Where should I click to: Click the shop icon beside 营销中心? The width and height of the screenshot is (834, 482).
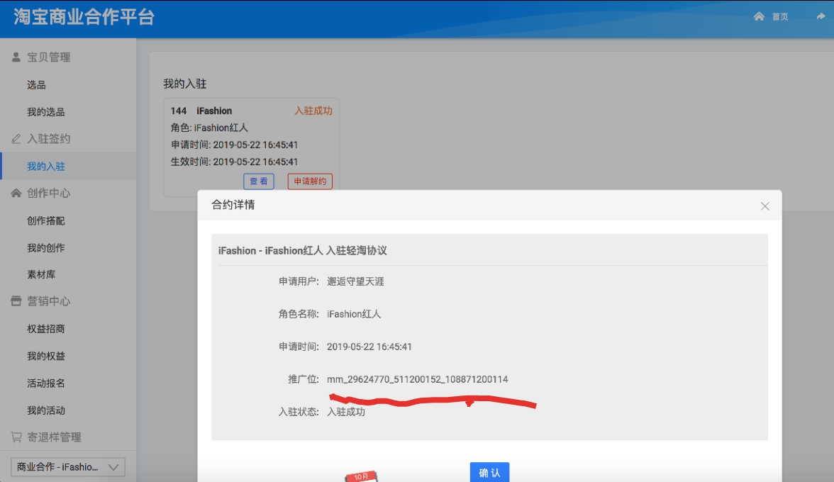(x=16, y=301)
